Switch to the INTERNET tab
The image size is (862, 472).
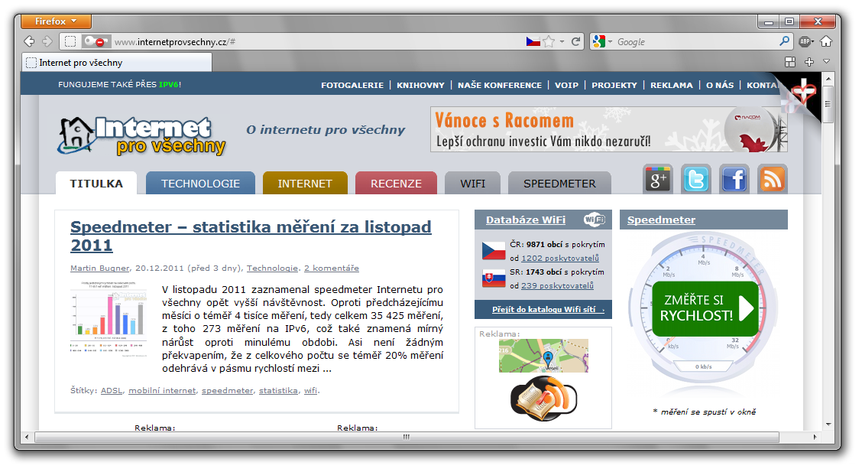pos(305,183)
